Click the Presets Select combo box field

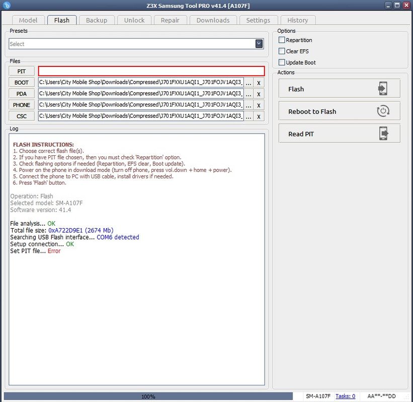pyautogui.click(x=136, y=44)
